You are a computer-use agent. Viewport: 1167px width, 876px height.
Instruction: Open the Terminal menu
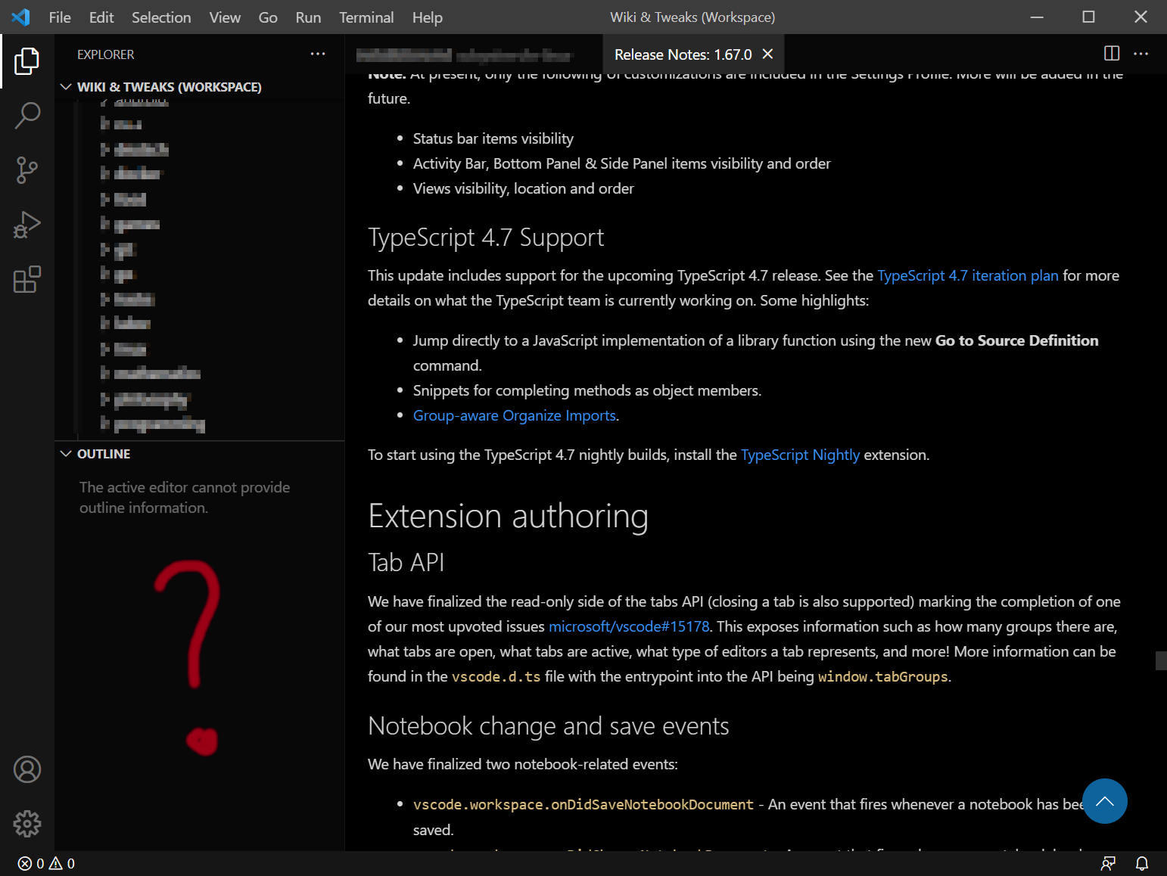[366, 17]
